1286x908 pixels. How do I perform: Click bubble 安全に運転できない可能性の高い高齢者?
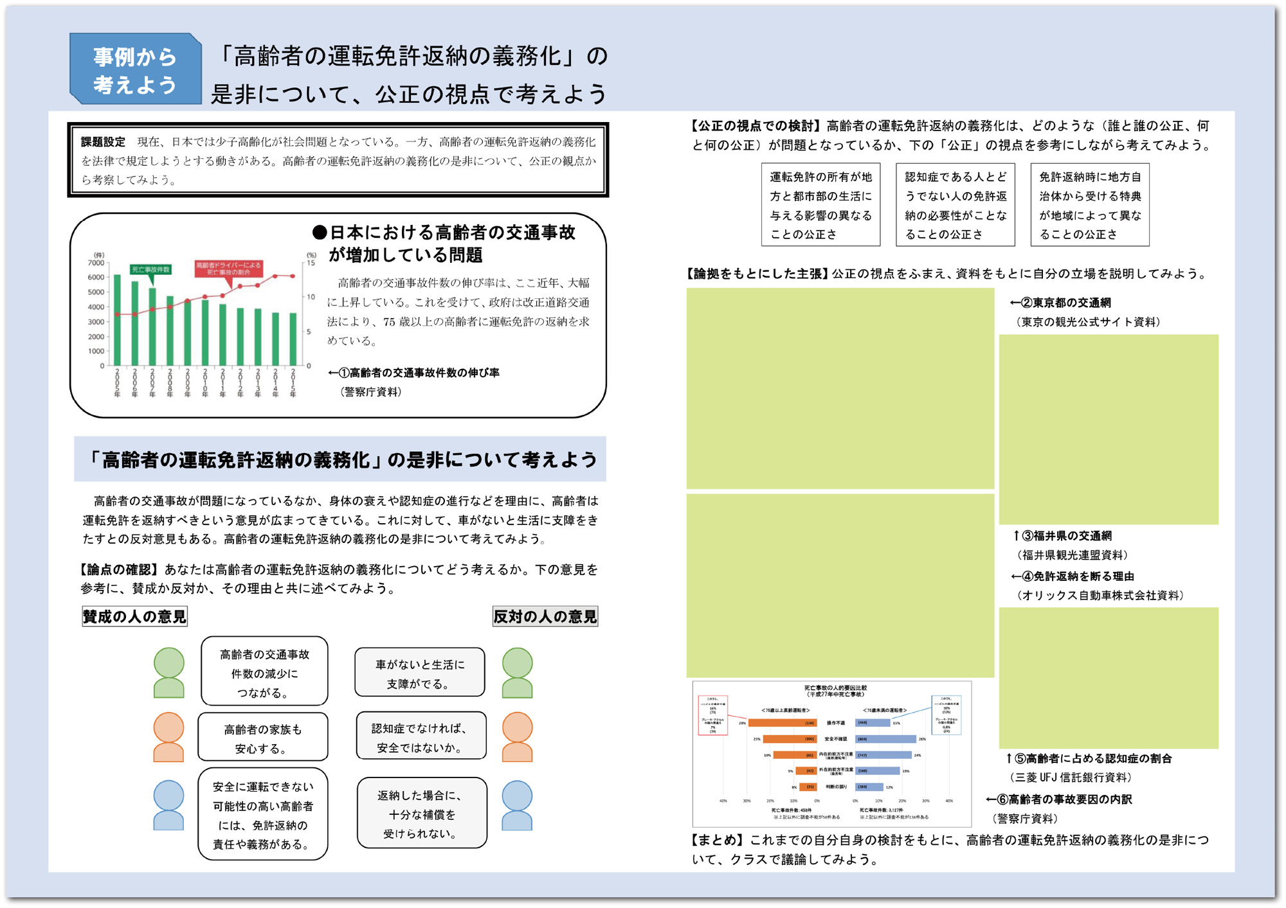(x=263, y=814)
